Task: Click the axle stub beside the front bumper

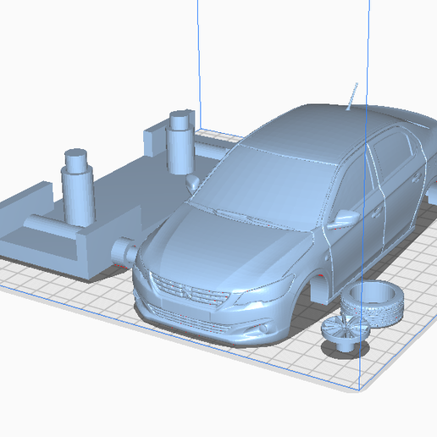Action: (x=124, y=252)
